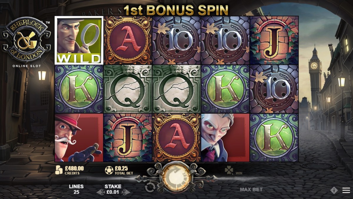Select the red-hat moustache villain symbol

click(x=79, y=138)
